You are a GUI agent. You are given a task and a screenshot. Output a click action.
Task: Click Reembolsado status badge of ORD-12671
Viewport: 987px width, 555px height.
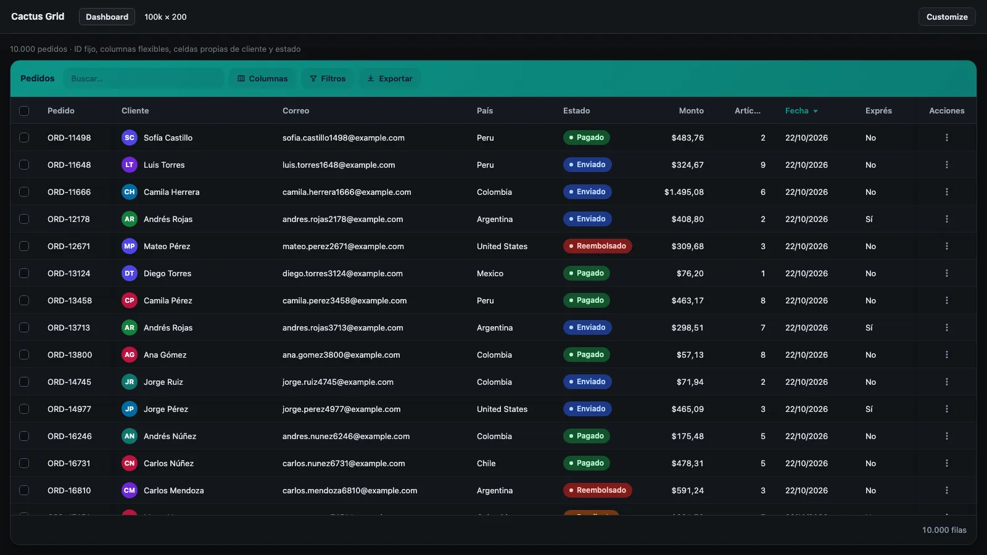[597, 246]
